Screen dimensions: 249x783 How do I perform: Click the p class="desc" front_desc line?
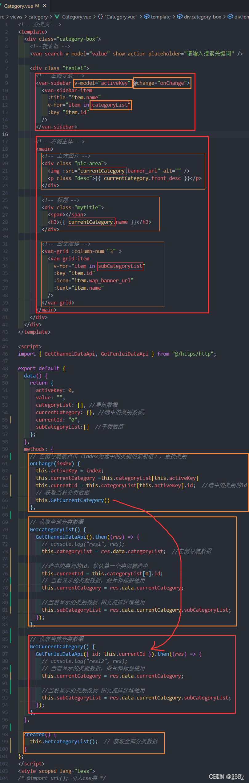pos(125,178)
